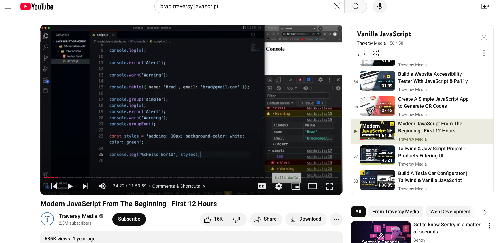Clear the search box text
Screen dimensions: 499x243
coord(337,6)
